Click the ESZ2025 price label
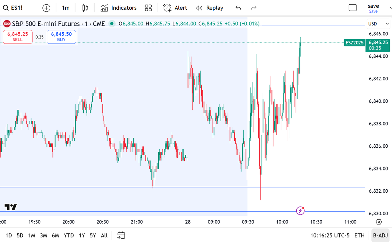Viewport: 392px width, 242px height. (354, 42)
